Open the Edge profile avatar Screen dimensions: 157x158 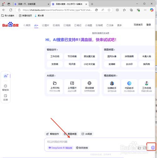pos(3,4)
